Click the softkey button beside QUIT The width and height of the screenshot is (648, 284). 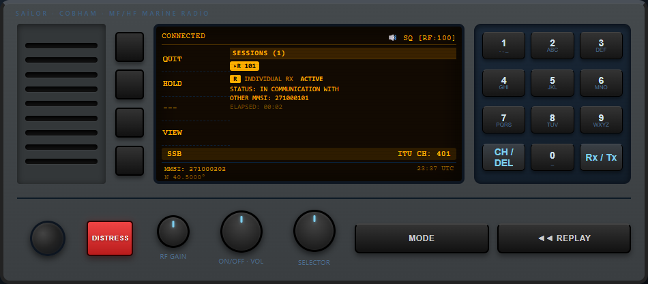click(x=130, y=47)
